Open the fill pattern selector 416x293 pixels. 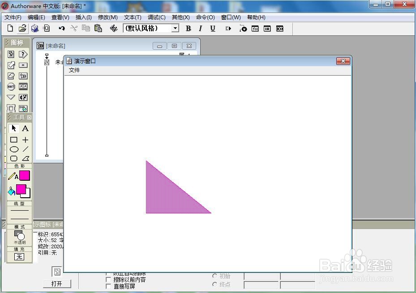point(19,257)
